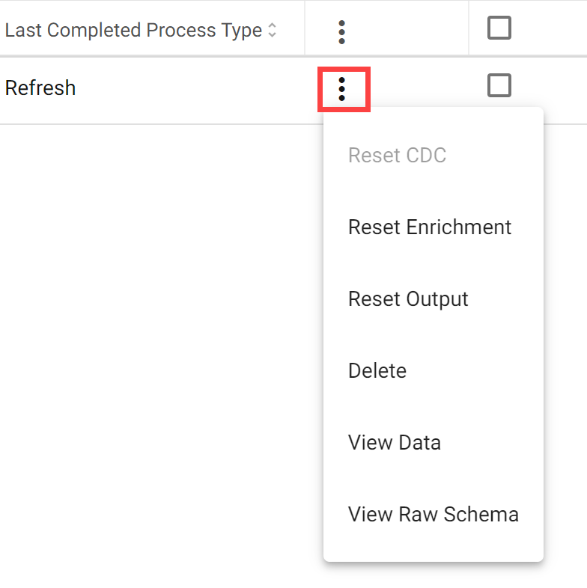Choose Reset Output in the context menu
Viewport: 587px width, 588px height.
point(408,299)
